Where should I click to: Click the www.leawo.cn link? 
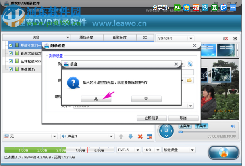click(119, 23)
